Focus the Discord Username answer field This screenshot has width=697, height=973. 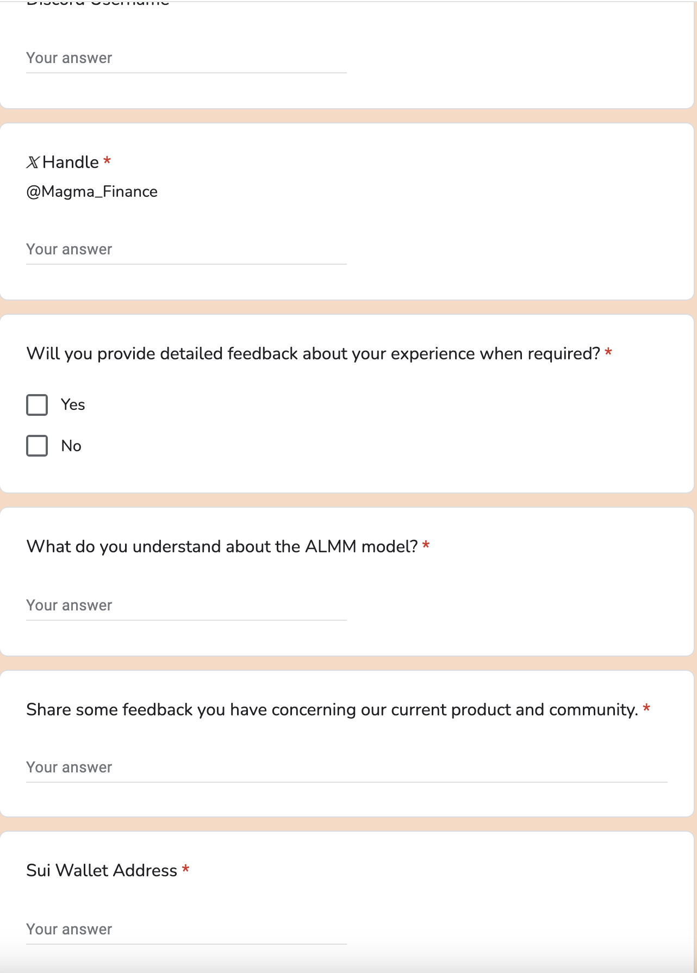[186, 58]
